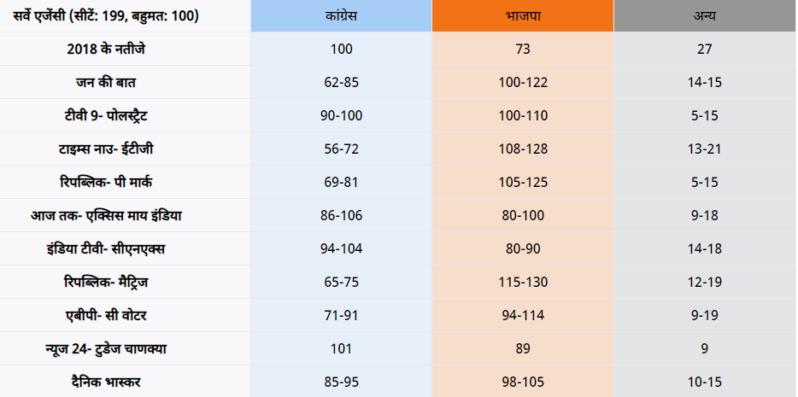Select the 98-105 भाजपा seat cell

pos(523,382)
